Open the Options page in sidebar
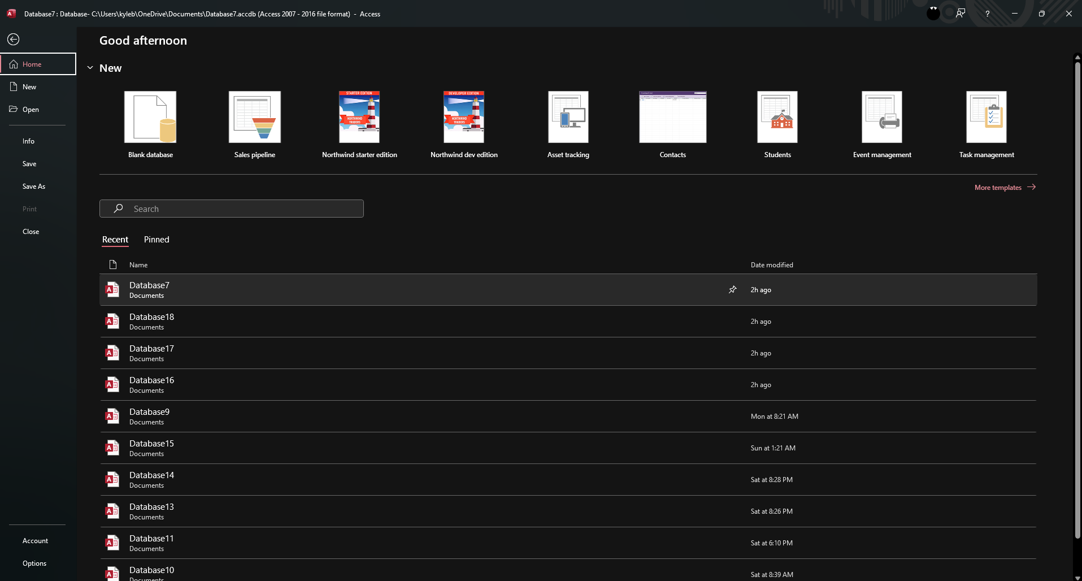 34,563
